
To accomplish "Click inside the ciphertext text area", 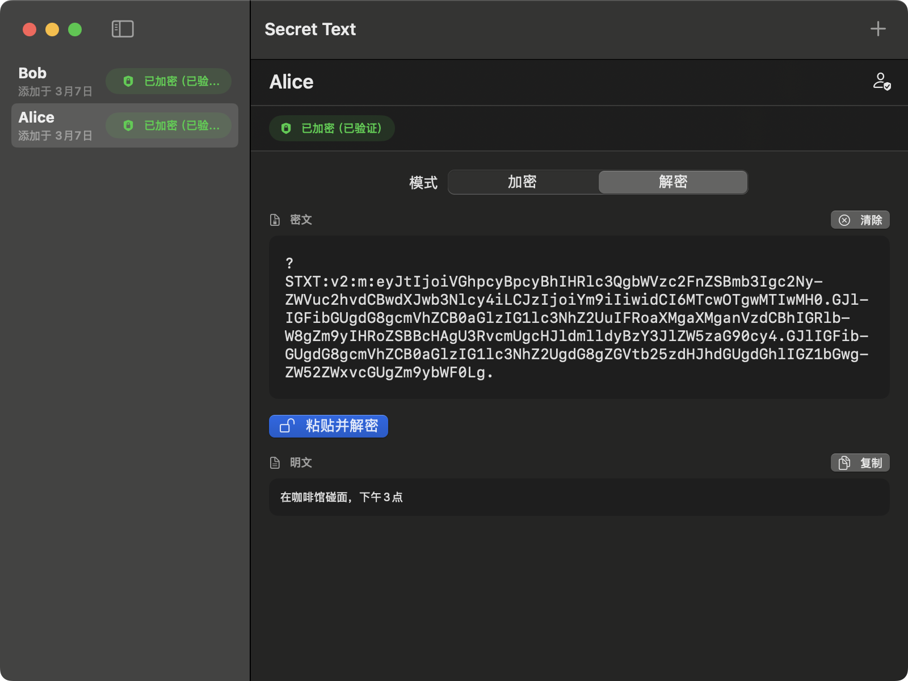I will [x=579, y=318].
